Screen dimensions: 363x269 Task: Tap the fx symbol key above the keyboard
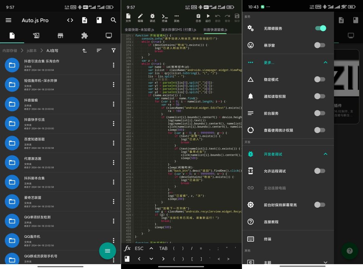click(128, 248)
